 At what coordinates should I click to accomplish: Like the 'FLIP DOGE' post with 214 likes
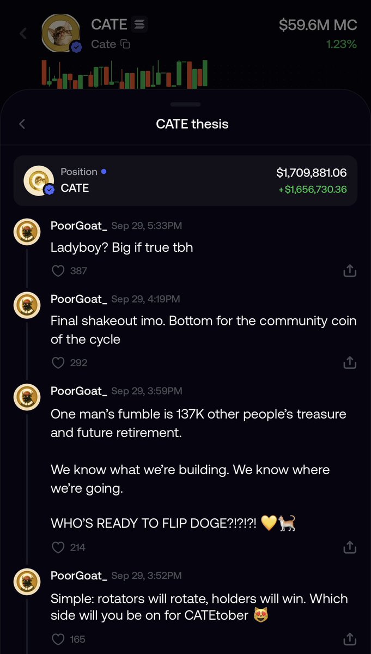click(x=57, y=547)
